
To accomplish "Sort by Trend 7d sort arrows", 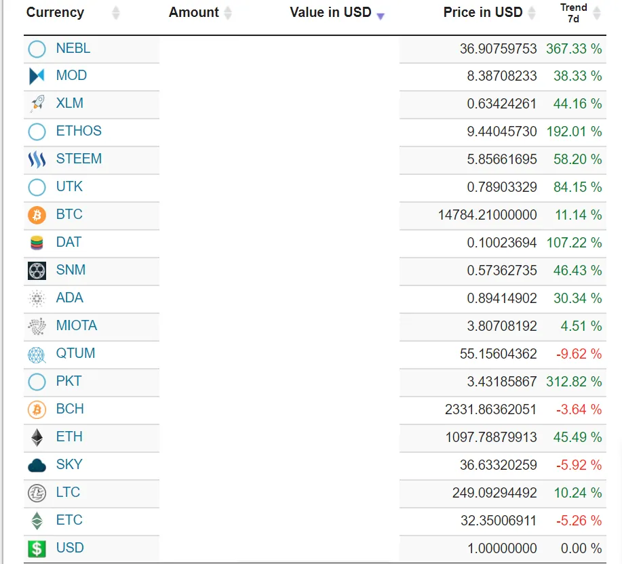I will [x=597, y=13].
